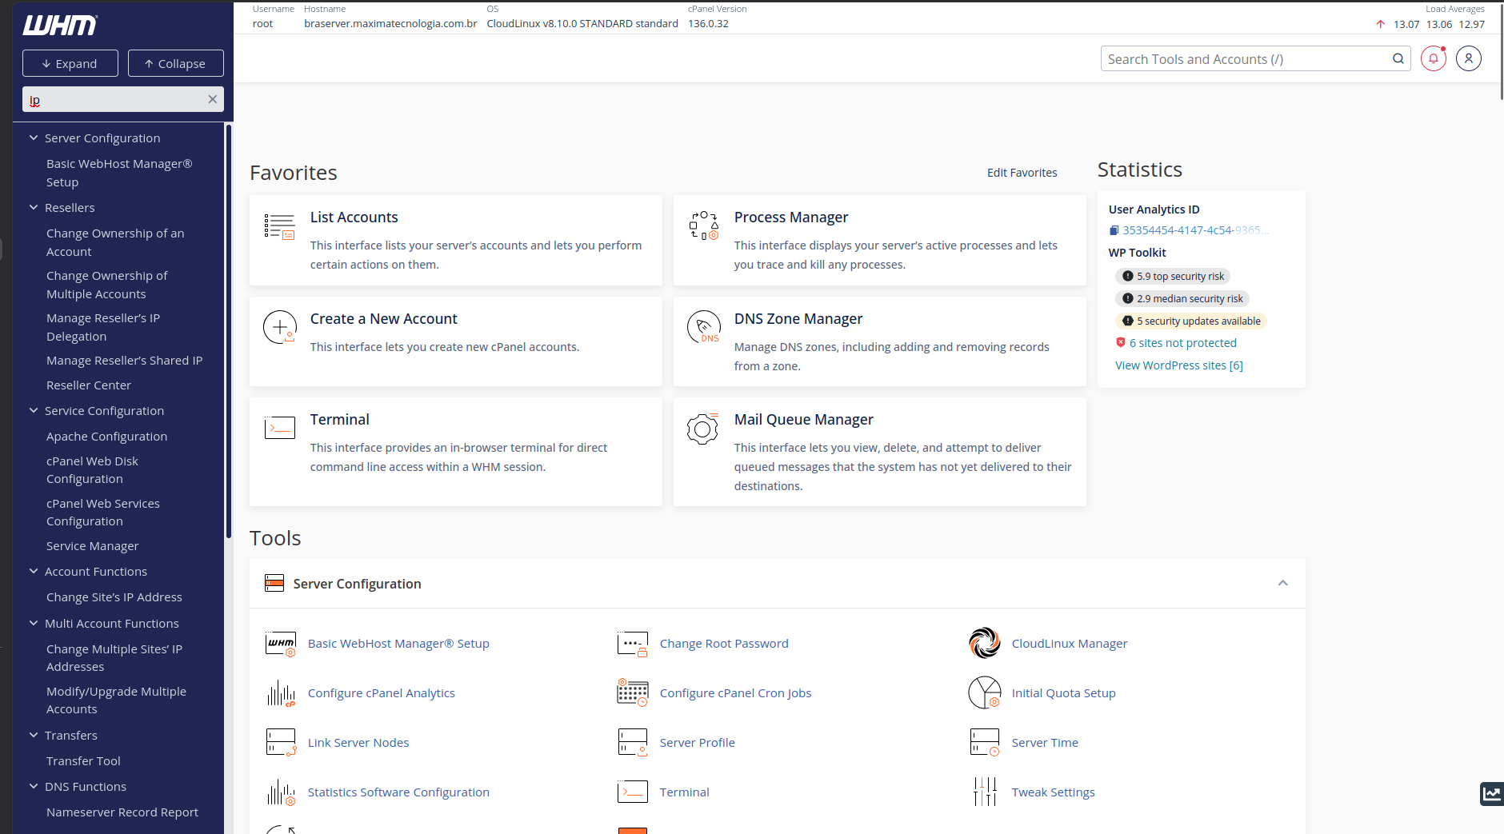This screenshot has height=834, width=1504.
Task: Collapse the Account Functions sidebar group
Action: pos(34,571)
